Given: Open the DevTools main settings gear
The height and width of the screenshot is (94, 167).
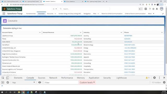Looking at the screenshot, I should [154, 78].
